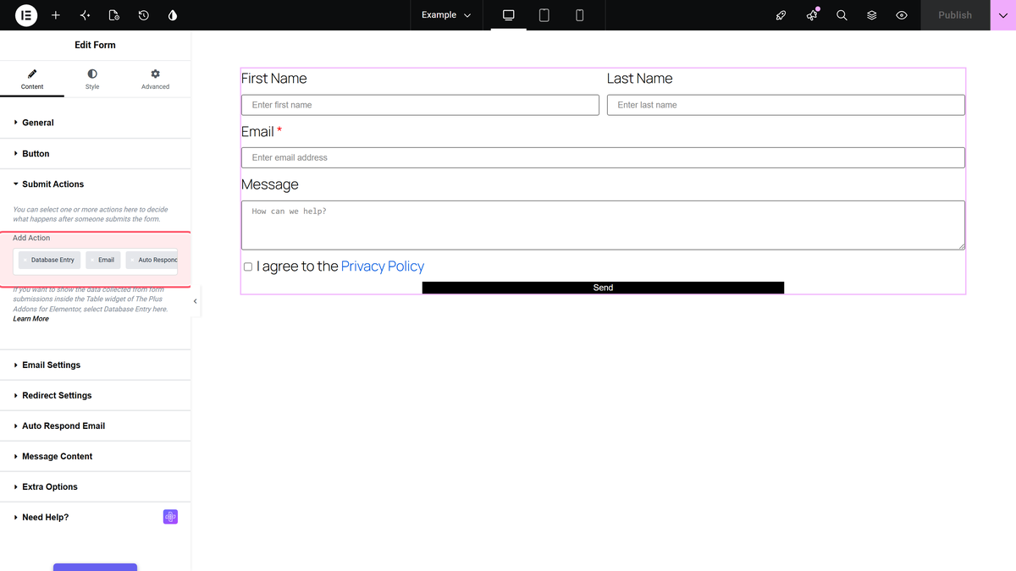Open the Site Settings droplet icon
1016x571 pixels.
pos(173,15)
